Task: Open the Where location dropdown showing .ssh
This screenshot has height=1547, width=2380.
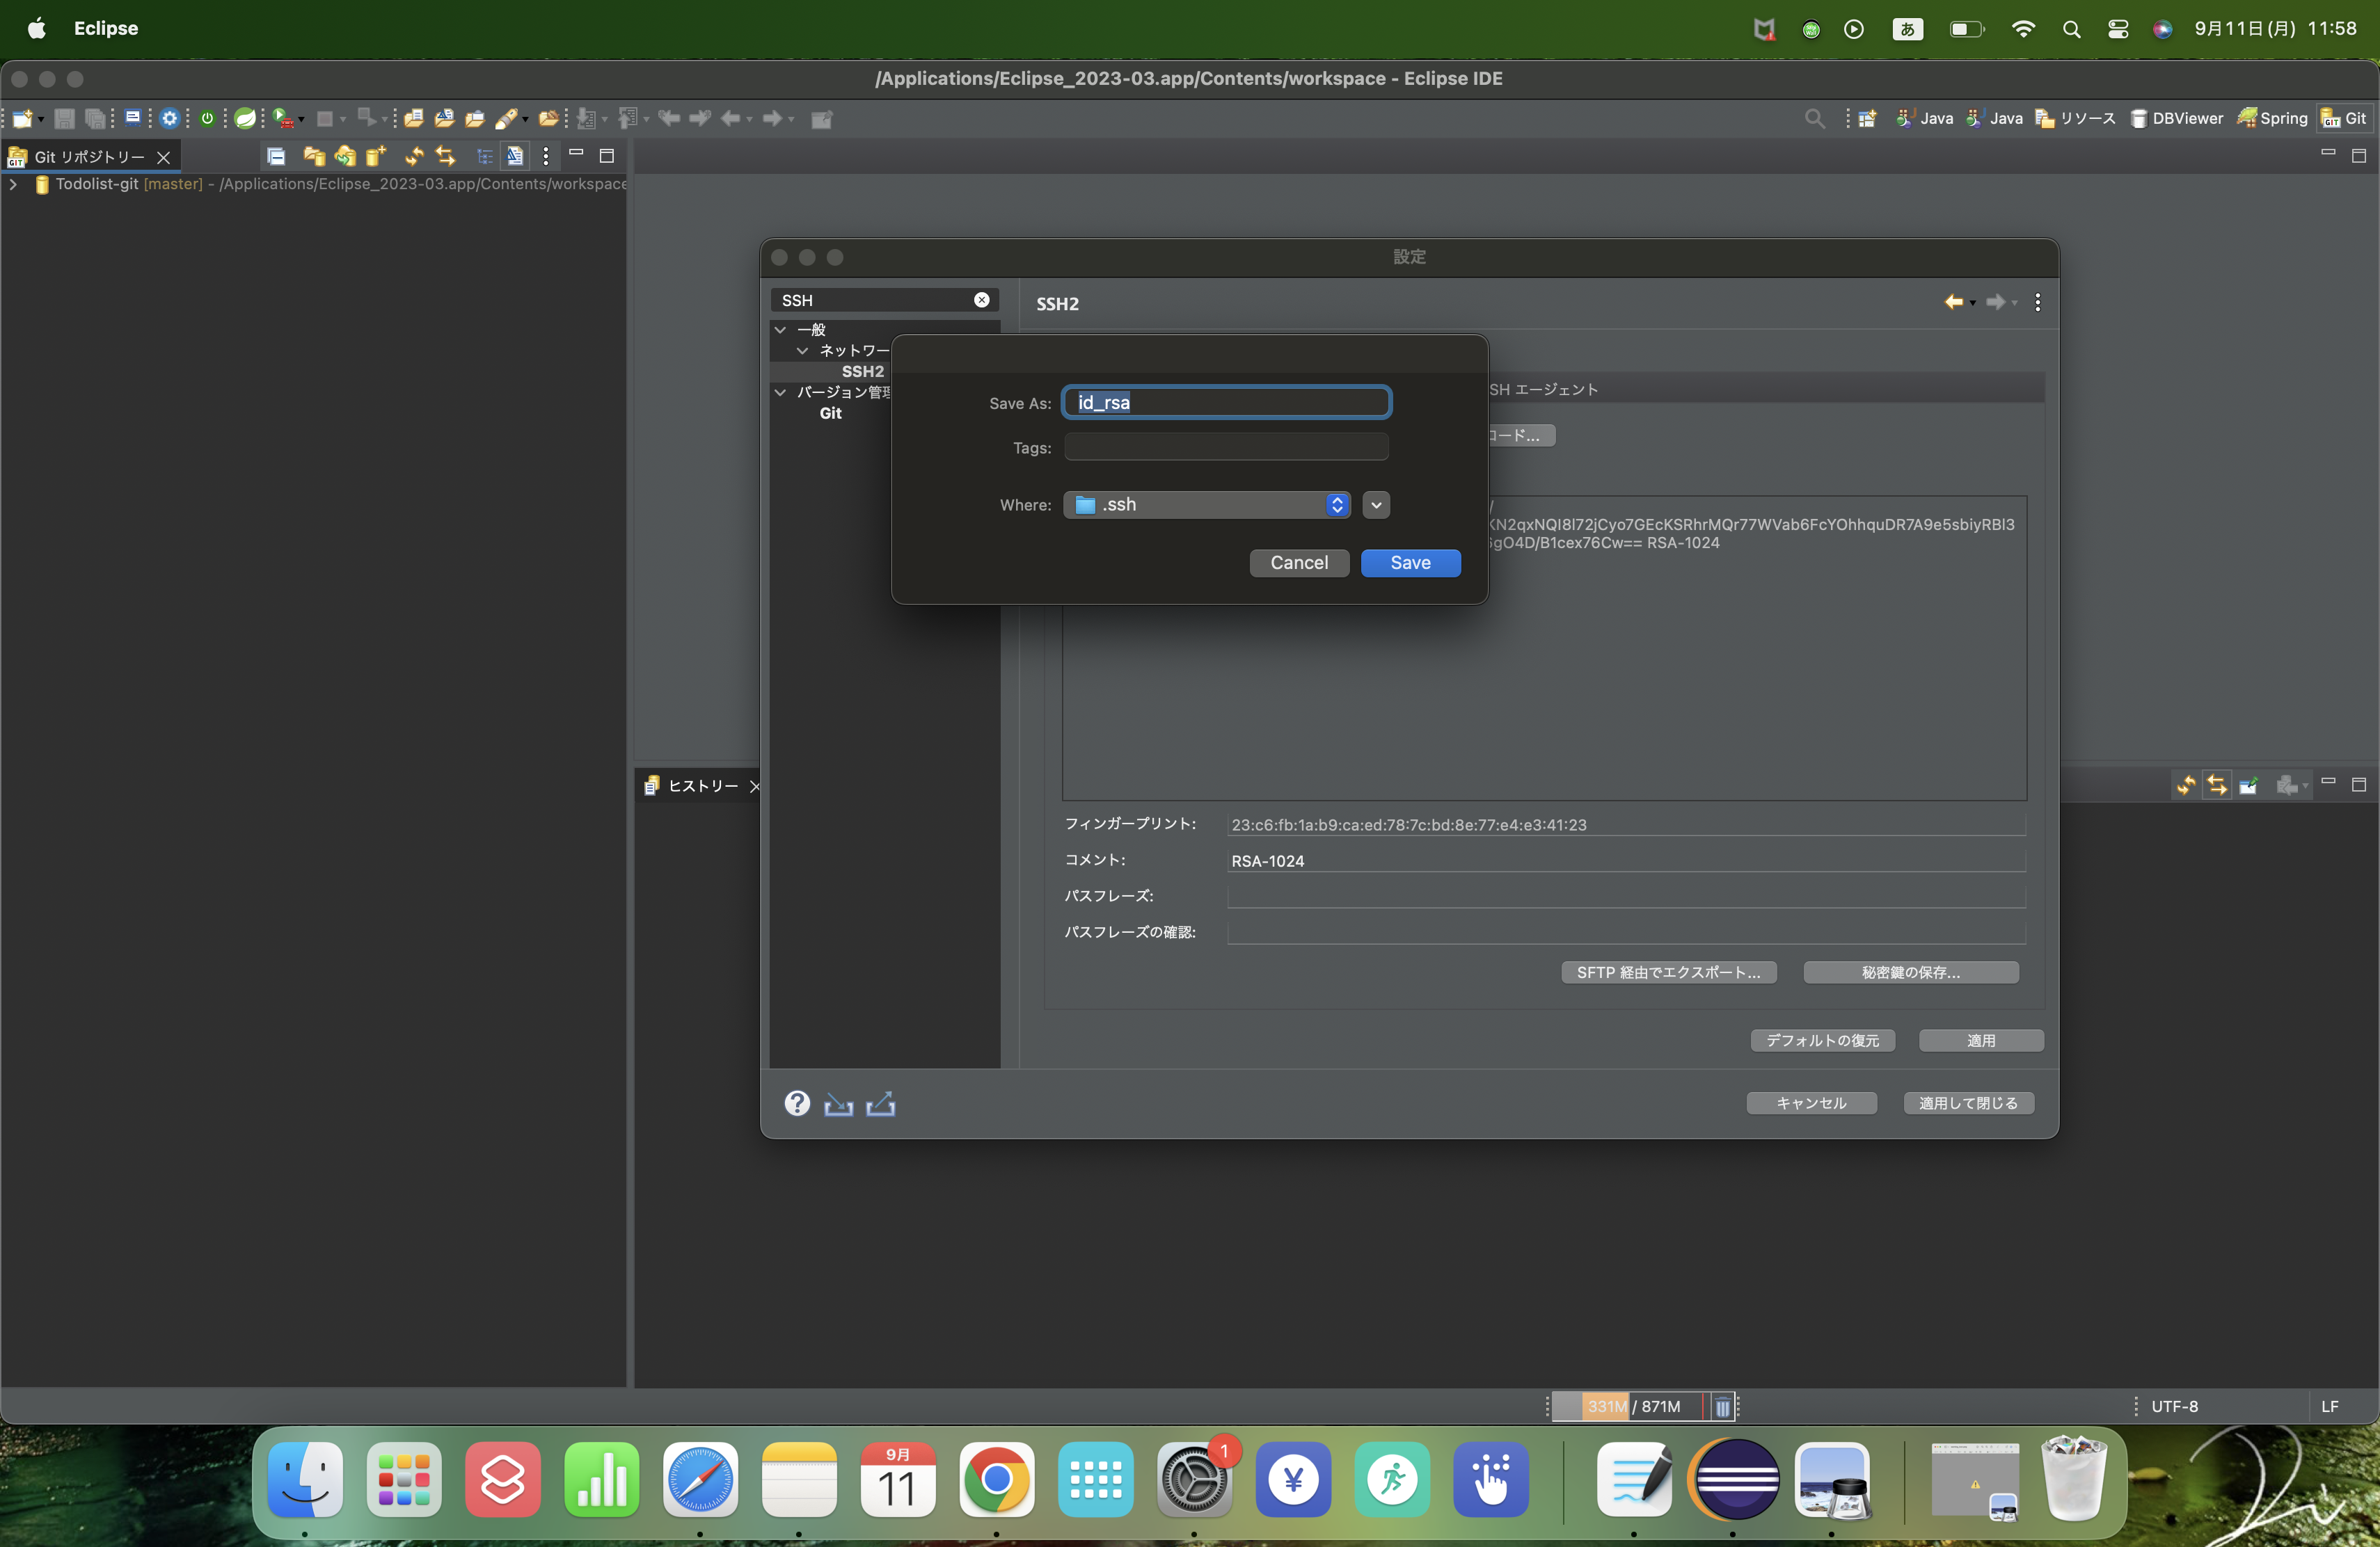Action: coord(1206,505)
